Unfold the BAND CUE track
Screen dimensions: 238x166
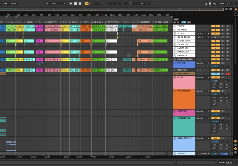[x=175, y=56]
